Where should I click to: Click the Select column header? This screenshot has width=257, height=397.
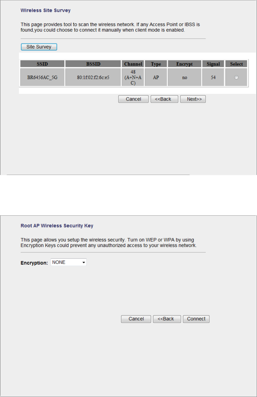tap(236, 64)
